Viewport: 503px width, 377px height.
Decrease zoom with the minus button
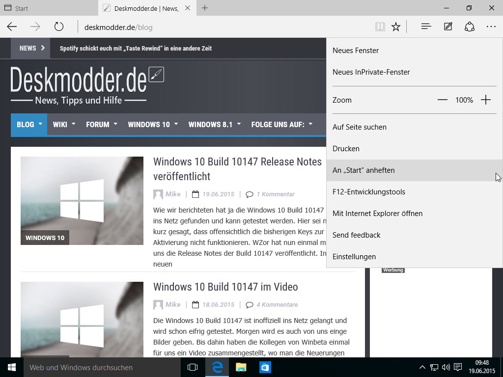(443, 100)
